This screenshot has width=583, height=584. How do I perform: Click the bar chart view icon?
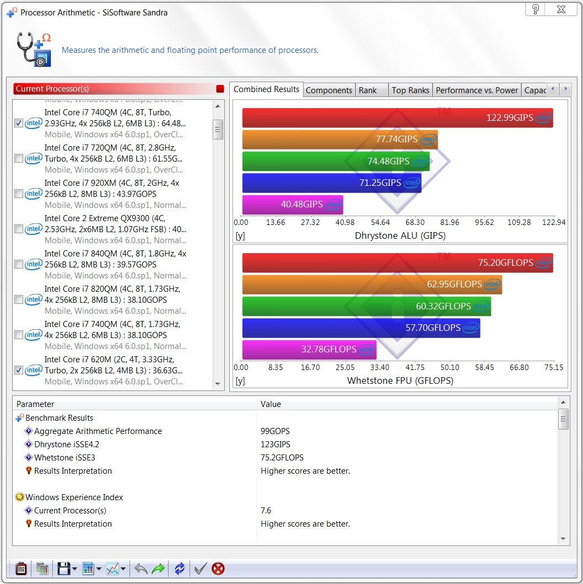click(x=89, y=569)
